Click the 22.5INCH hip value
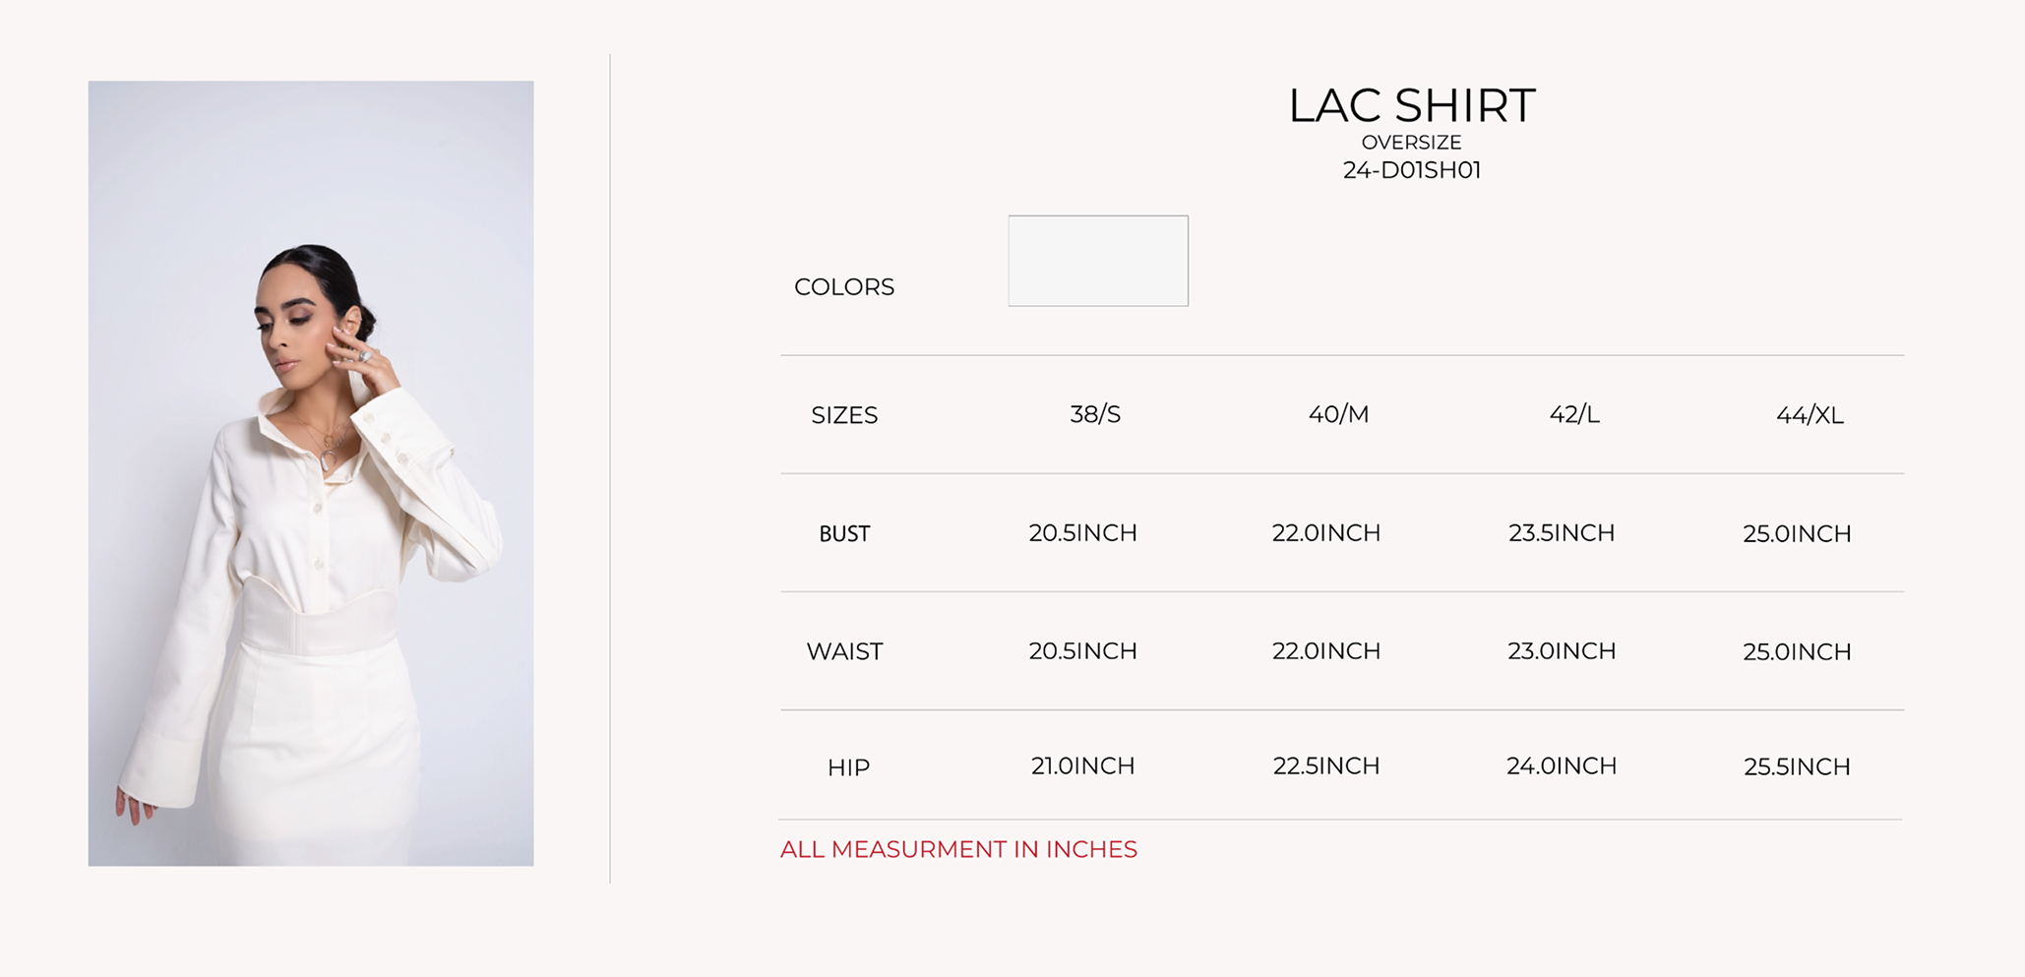Viewport: 2025px width, 977px height. 1325,765
